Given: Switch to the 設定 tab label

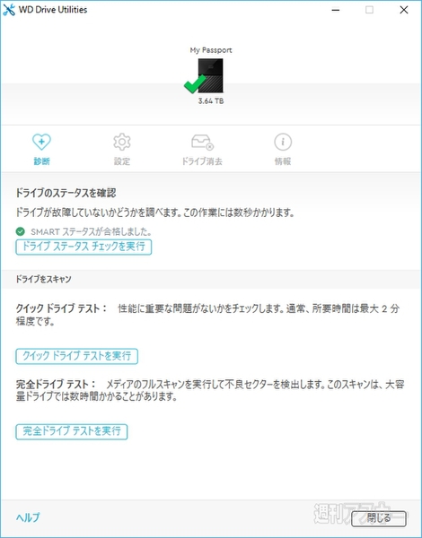Looking at the screenshot, I should (122, 161).
